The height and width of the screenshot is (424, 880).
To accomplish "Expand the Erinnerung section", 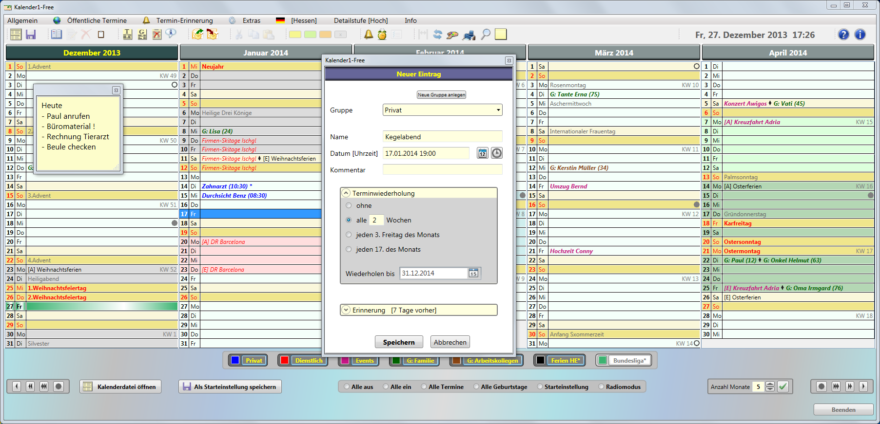I will [x=346, y=310].
